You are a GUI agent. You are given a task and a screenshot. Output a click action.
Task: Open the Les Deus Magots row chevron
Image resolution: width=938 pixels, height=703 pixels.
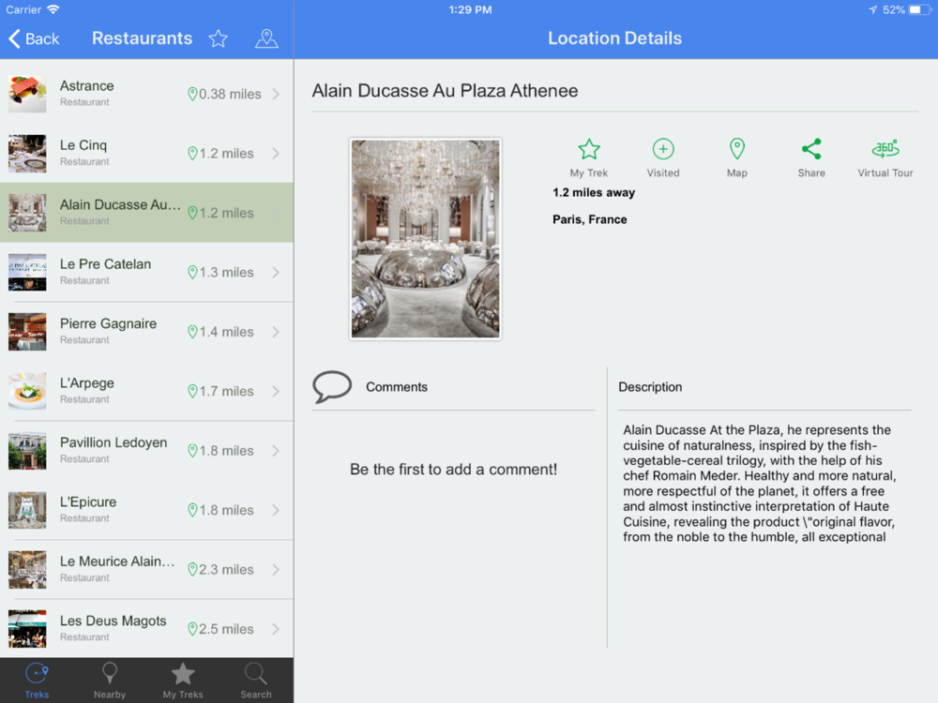276,629
